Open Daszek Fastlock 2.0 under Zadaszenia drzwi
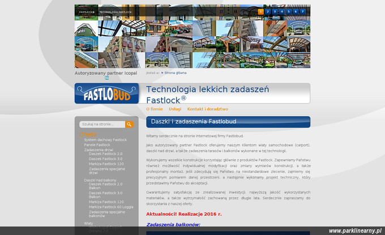This screenshot has height=235, width=385. (x=105, y=153)
